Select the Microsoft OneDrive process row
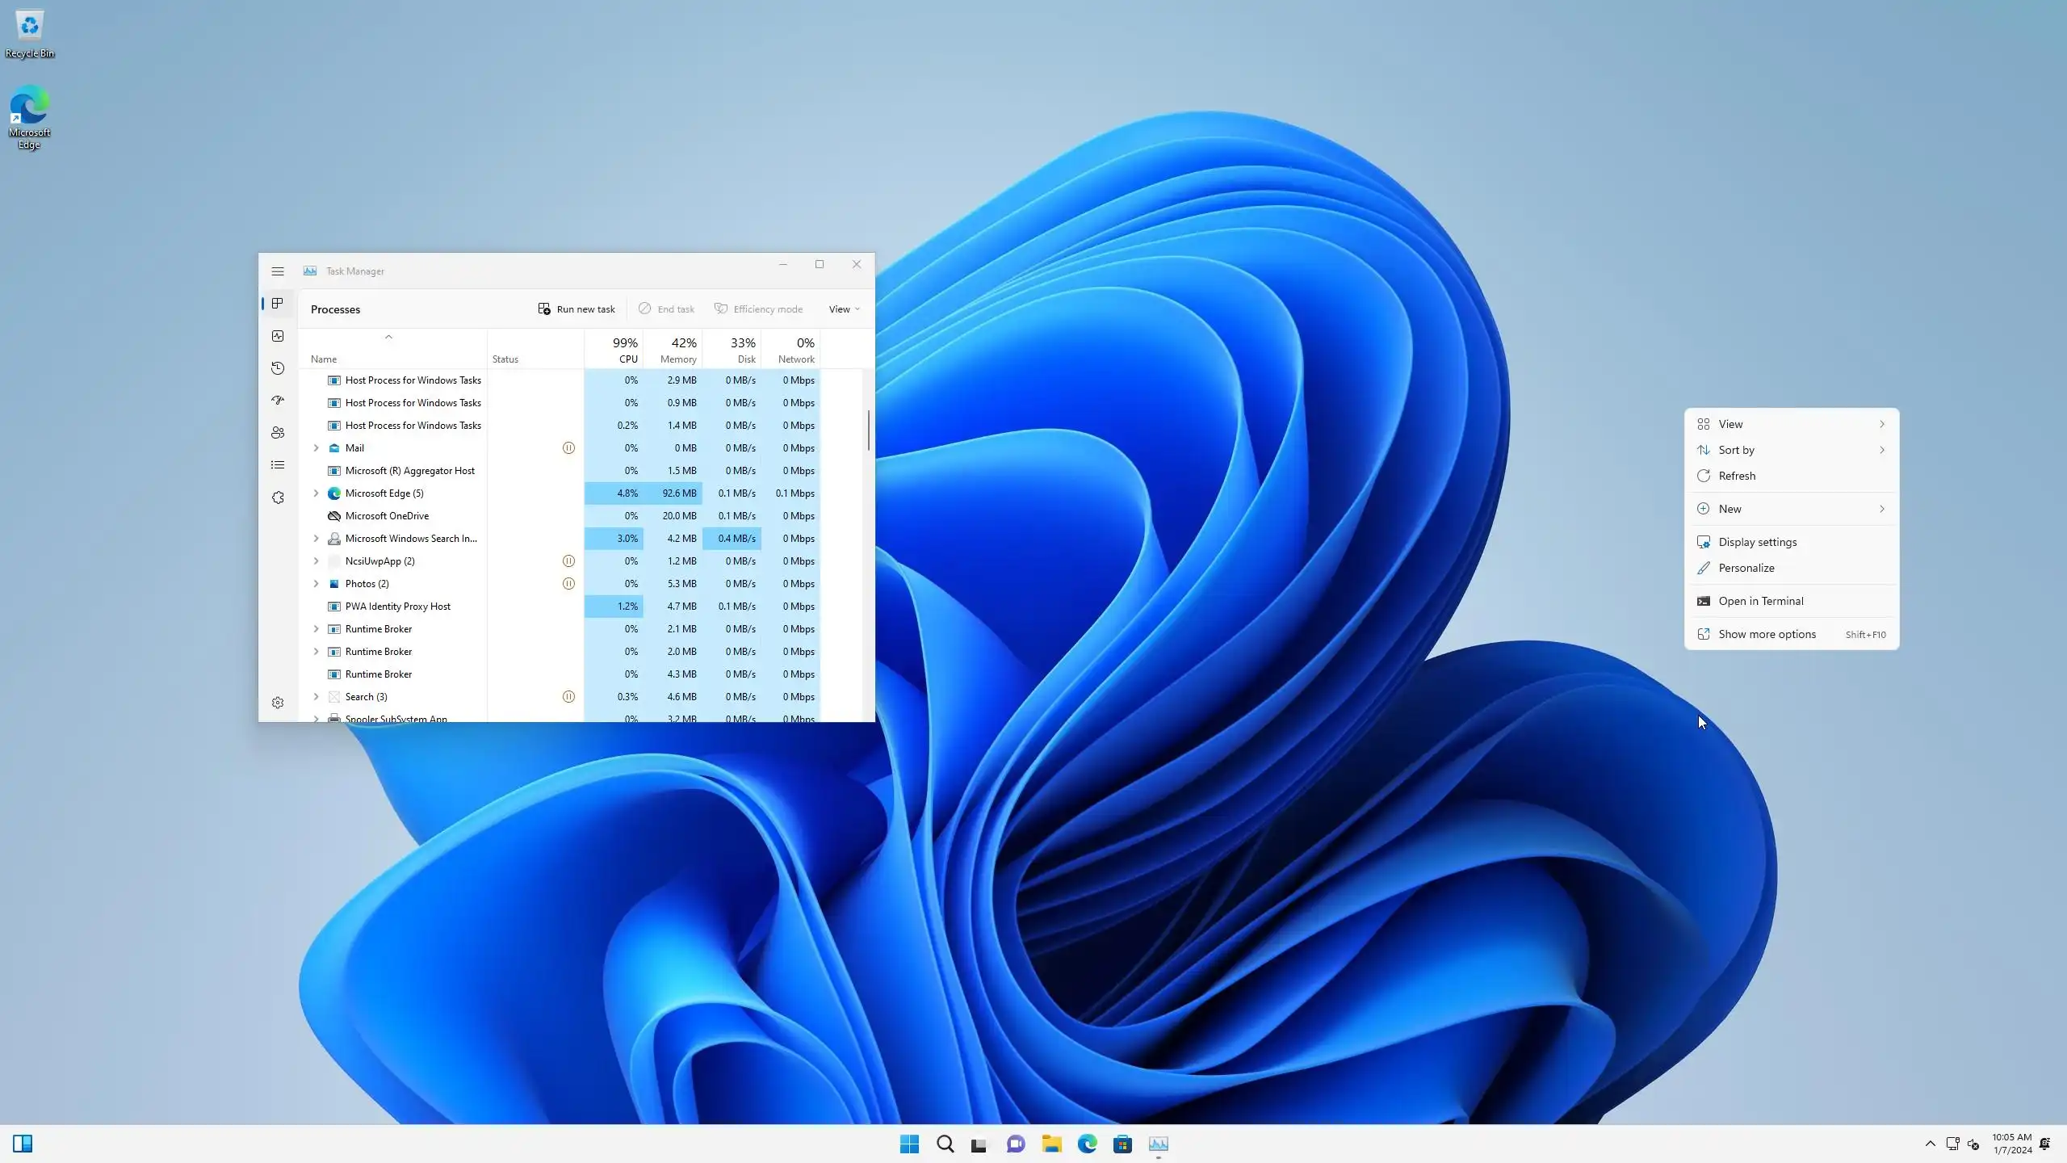 388,515
